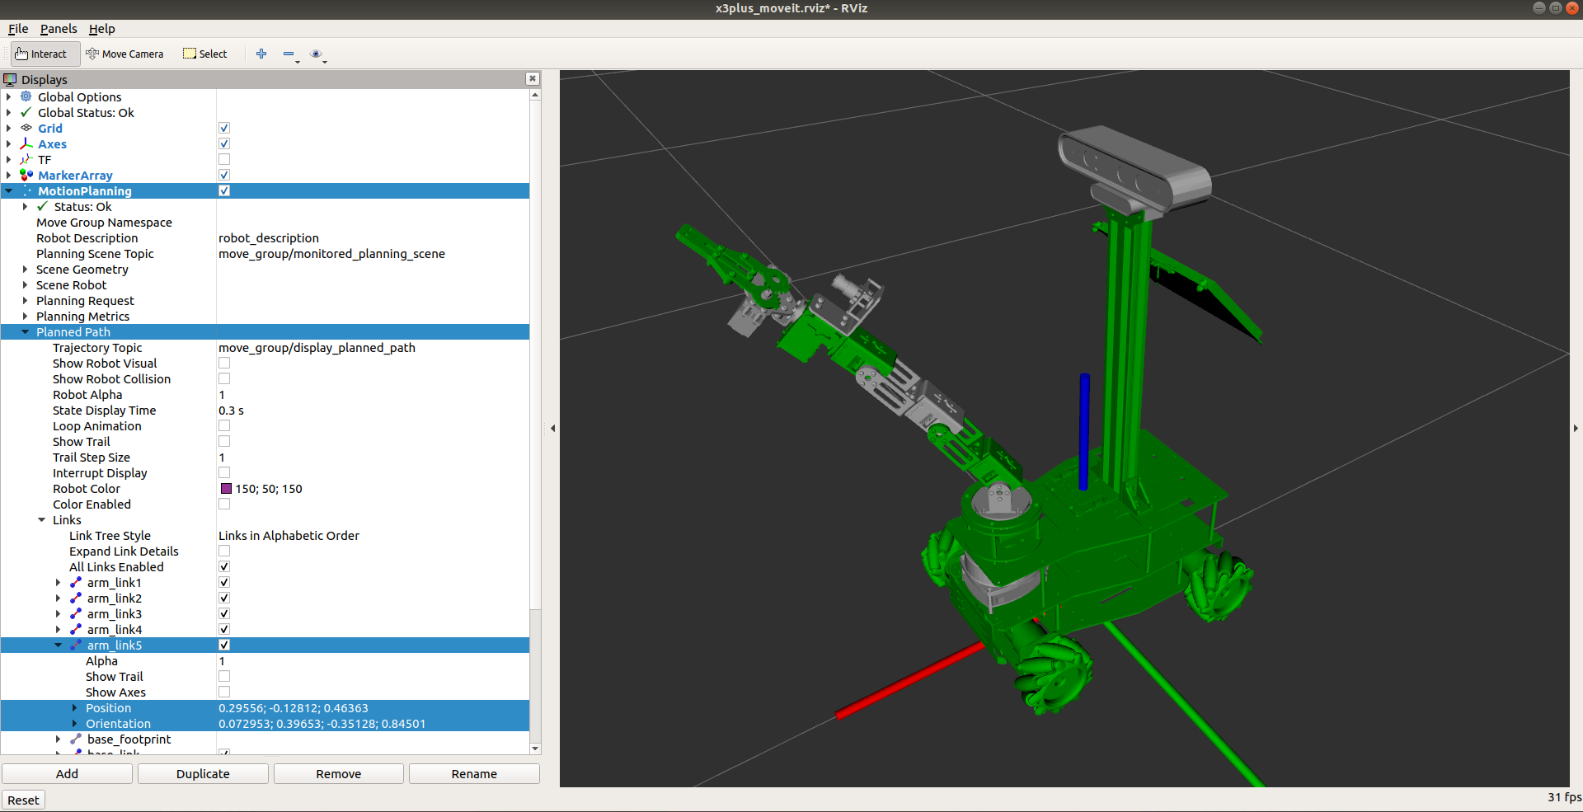Viewport: 1583px width, 812px height.
Task: Click the Displays panel monitor icon
Action: [x=10, y=79]
